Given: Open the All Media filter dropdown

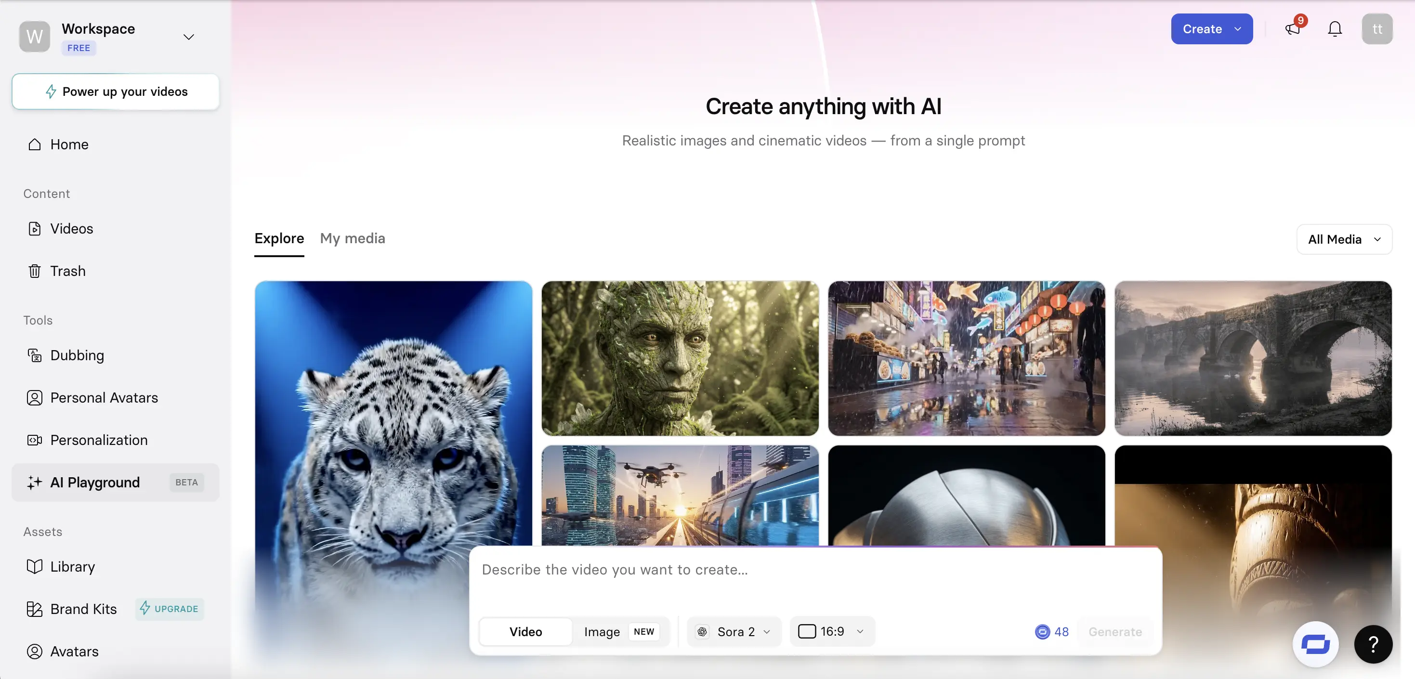Looking at the screenshot, I should [1344, 239].
